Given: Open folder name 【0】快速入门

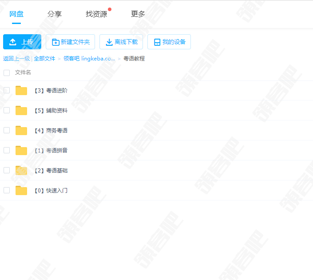Looking at the screenshot, I should 51,191.
